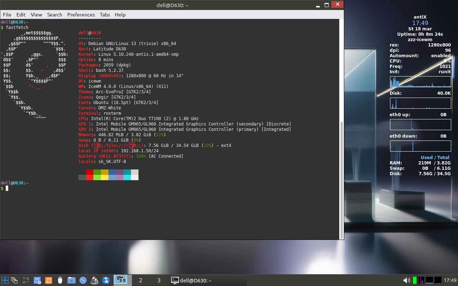Switch to workspace 2

pyautogui.click(x=141, y=280)
